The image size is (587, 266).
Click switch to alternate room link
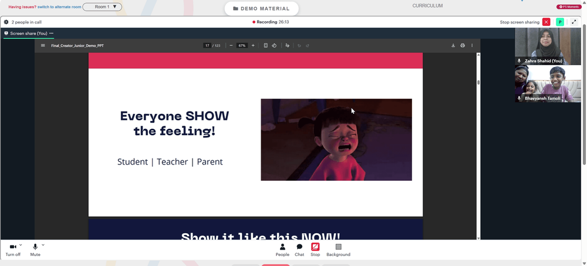59,6
